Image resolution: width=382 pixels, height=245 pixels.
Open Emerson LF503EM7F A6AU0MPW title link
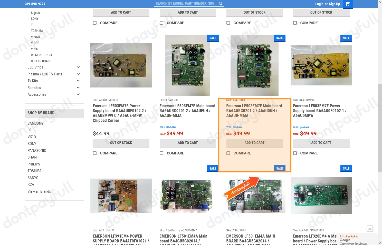(320, 111)
